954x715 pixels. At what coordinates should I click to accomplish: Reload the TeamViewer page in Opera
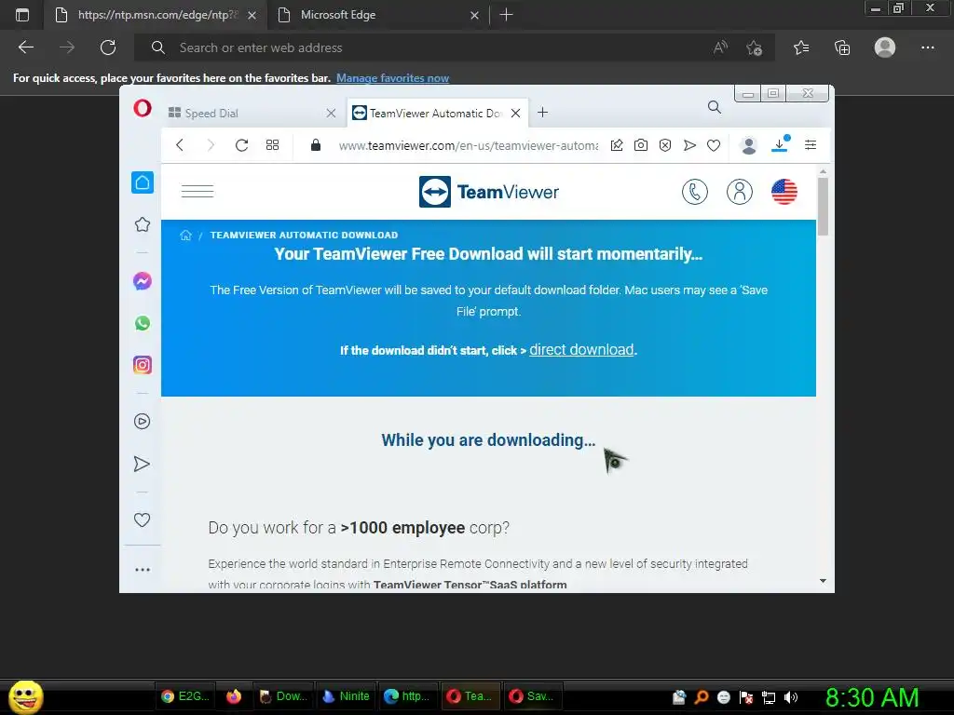point(241,144)
